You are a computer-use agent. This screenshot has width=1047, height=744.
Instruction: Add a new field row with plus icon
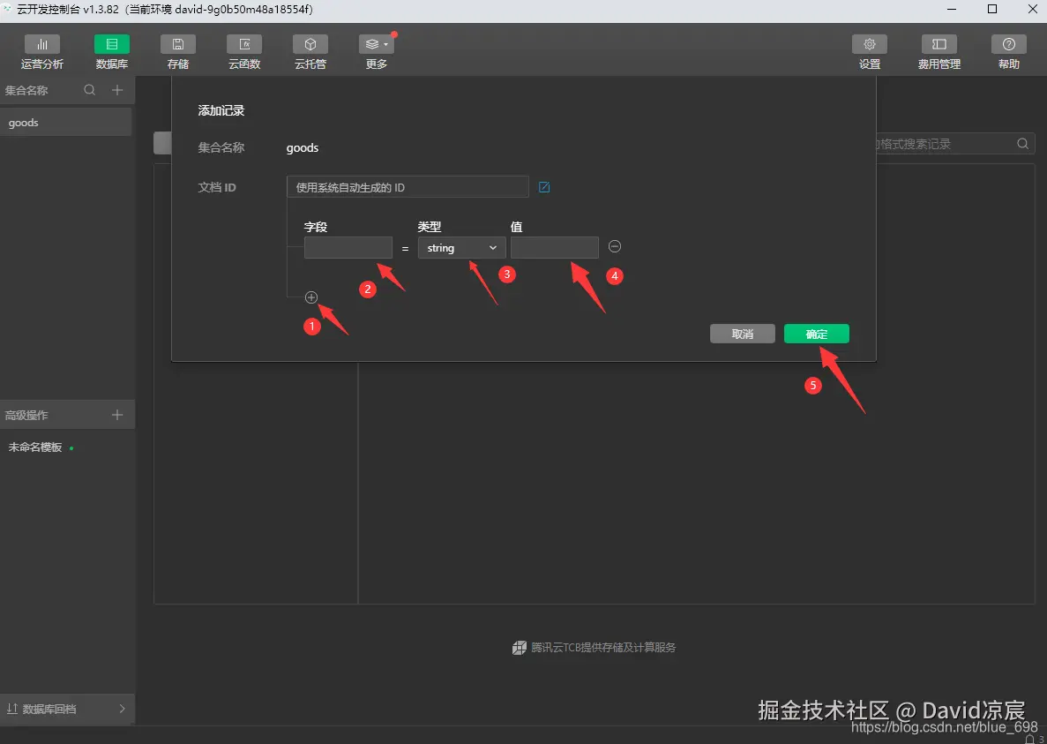[310, 297]
